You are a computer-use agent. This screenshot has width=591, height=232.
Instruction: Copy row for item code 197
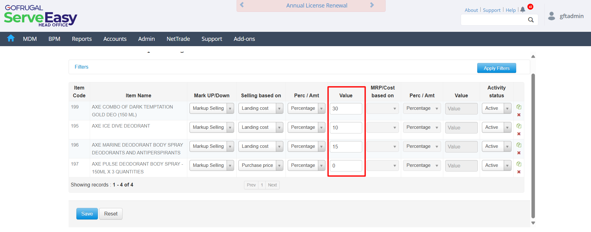(x=519, y=164)
